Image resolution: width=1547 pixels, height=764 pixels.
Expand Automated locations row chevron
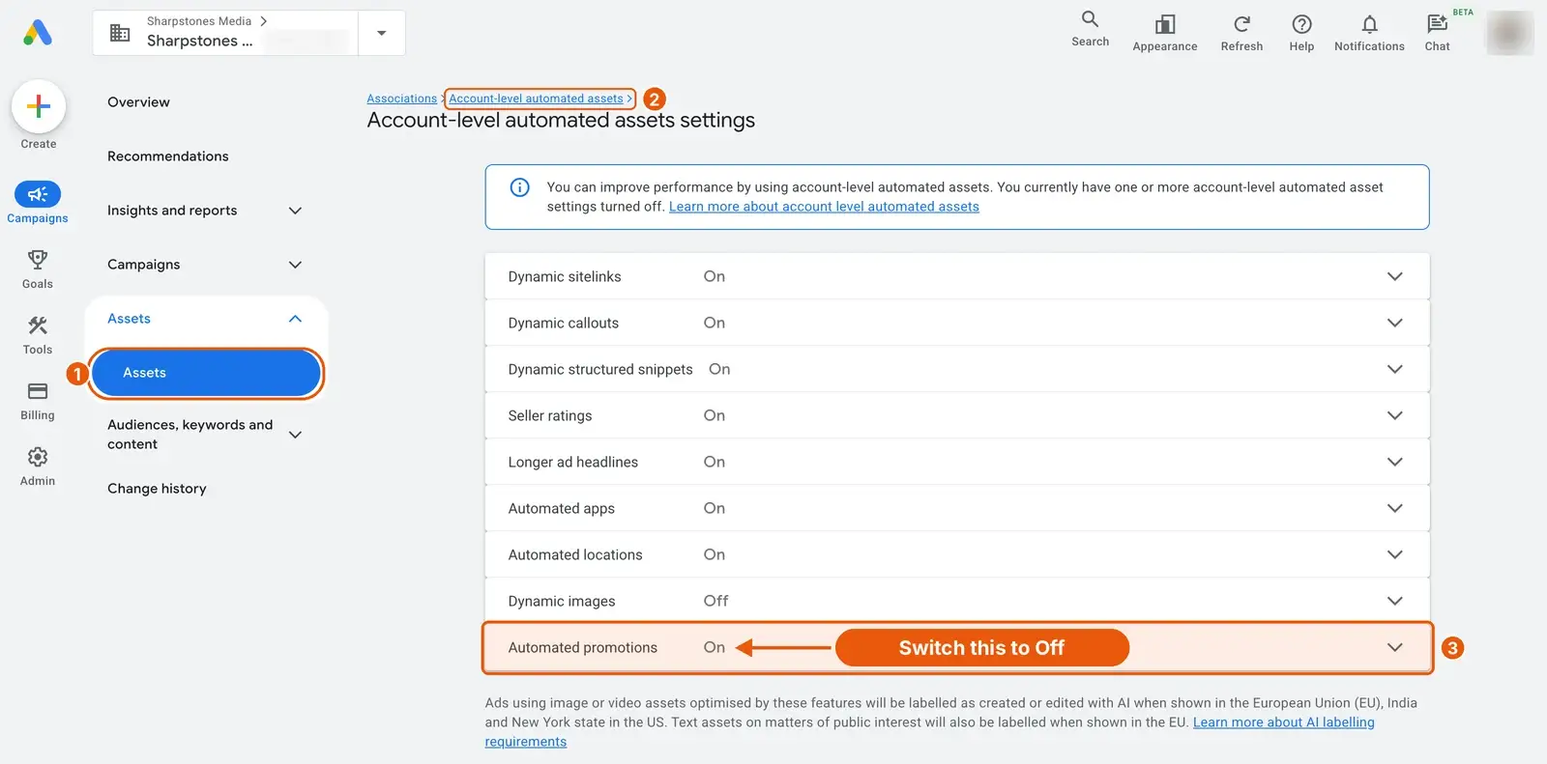coord(1394,554)
